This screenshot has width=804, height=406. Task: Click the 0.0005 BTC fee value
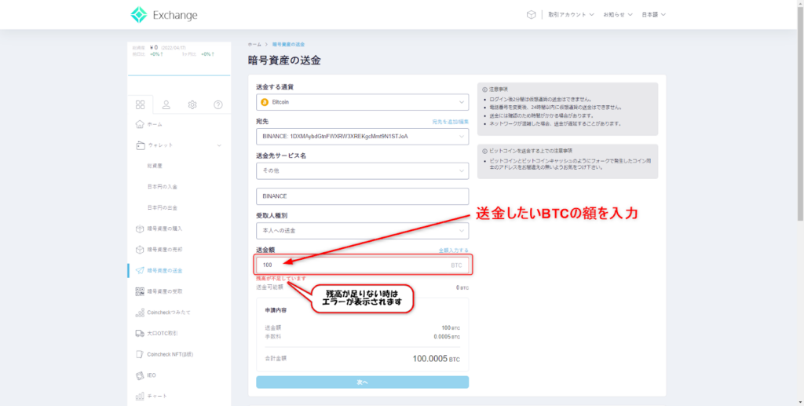click(447, 337)
